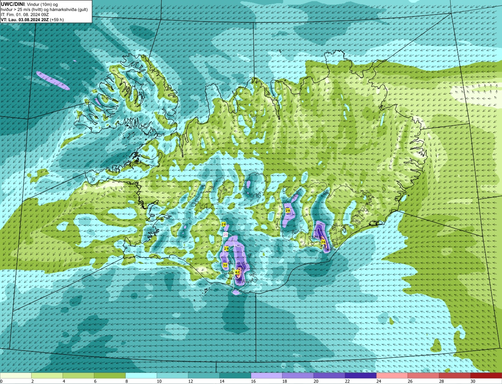Click the legend tick number 20
Viewport: 502px width, 384px height.
point(316,381)
